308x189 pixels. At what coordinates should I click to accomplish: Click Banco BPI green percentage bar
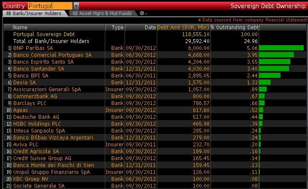coord(270,75)
